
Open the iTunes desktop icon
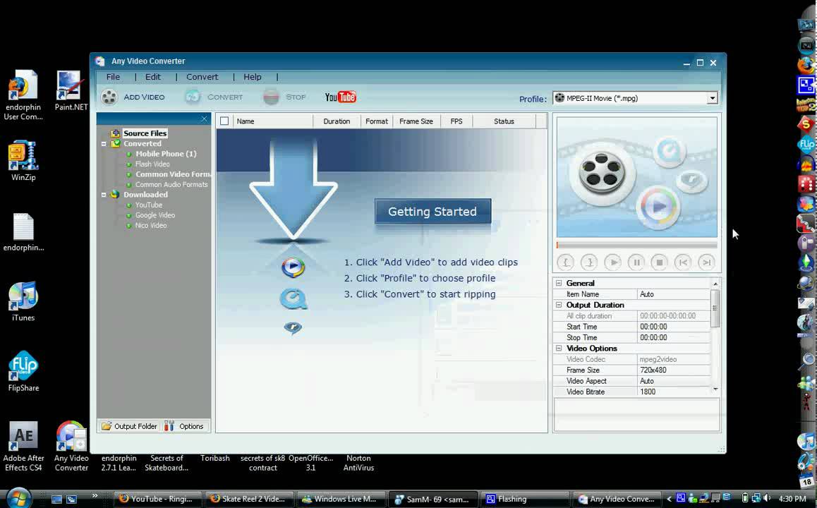[23, 301]
